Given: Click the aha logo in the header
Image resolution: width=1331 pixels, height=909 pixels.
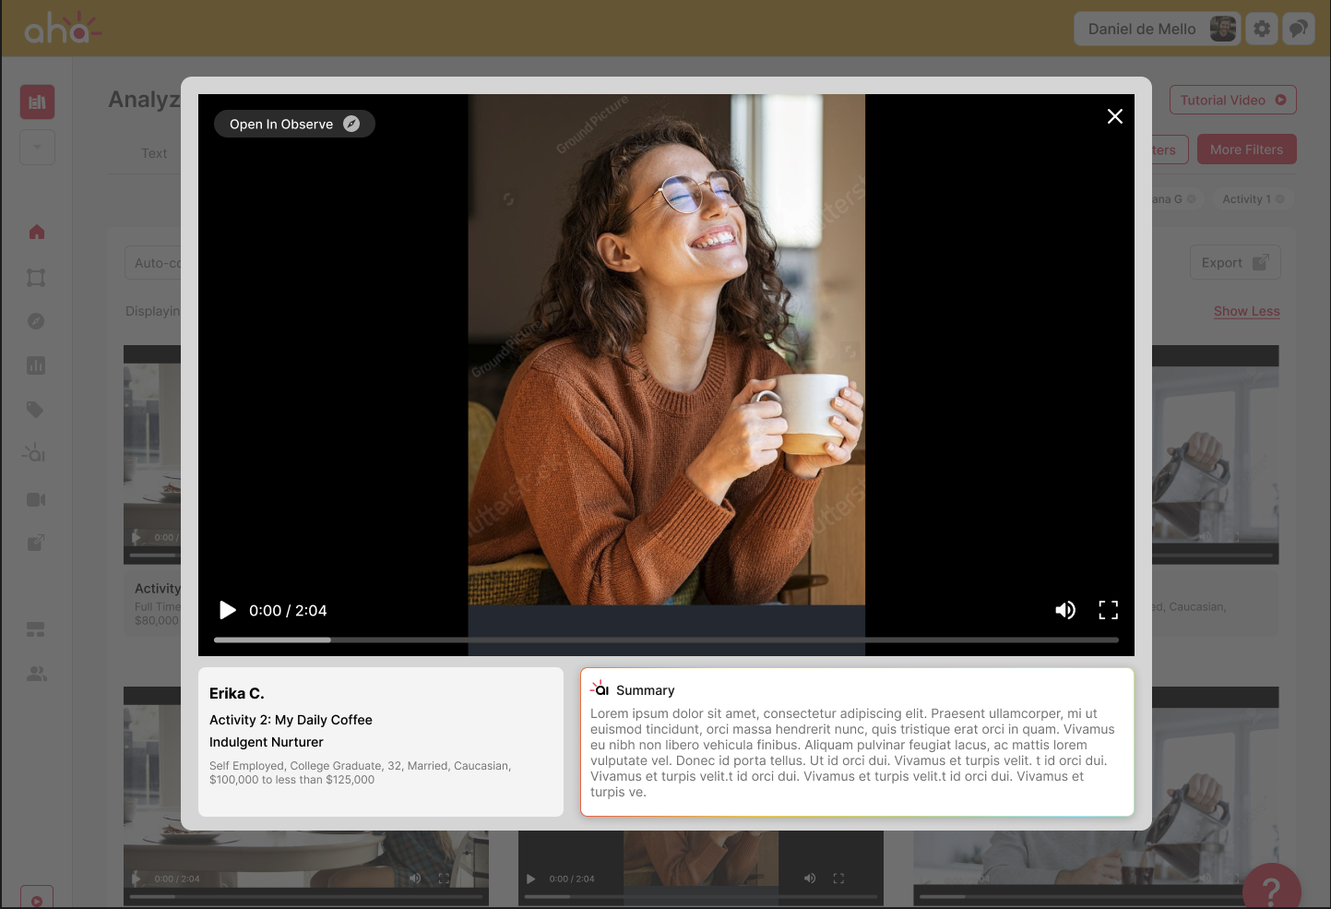Looking at the screenshot, I should [62, 28].
